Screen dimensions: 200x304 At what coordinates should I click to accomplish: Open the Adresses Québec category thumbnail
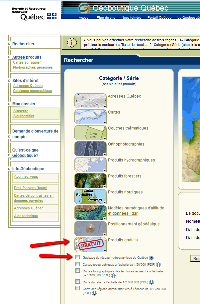pyautogui.click(x=90, y=101)
